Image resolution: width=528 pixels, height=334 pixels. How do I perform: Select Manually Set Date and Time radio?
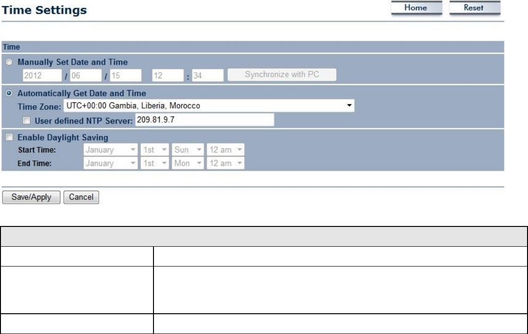pyautogui.click(x=9, y=62)
